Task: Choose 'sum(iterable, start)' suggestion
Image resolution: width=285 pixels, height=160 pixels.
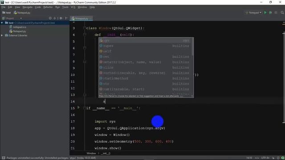Action: 145,89
